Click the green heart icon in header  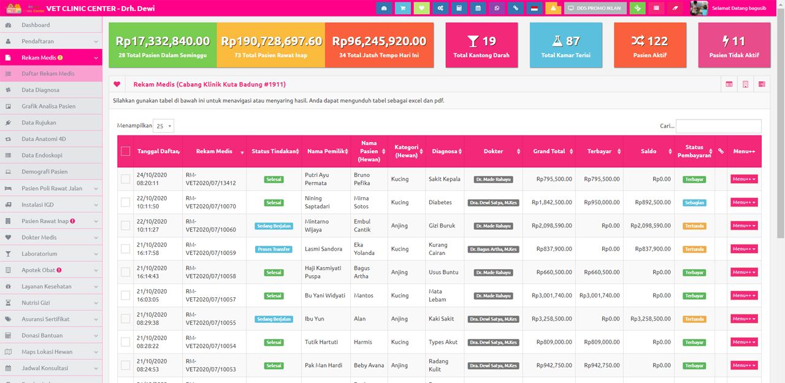(421, 8)
